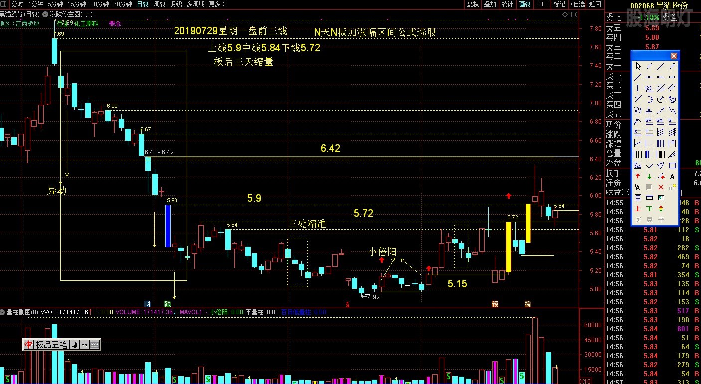
Task: Select the red 上 marker tool
Action: point(638,209)
